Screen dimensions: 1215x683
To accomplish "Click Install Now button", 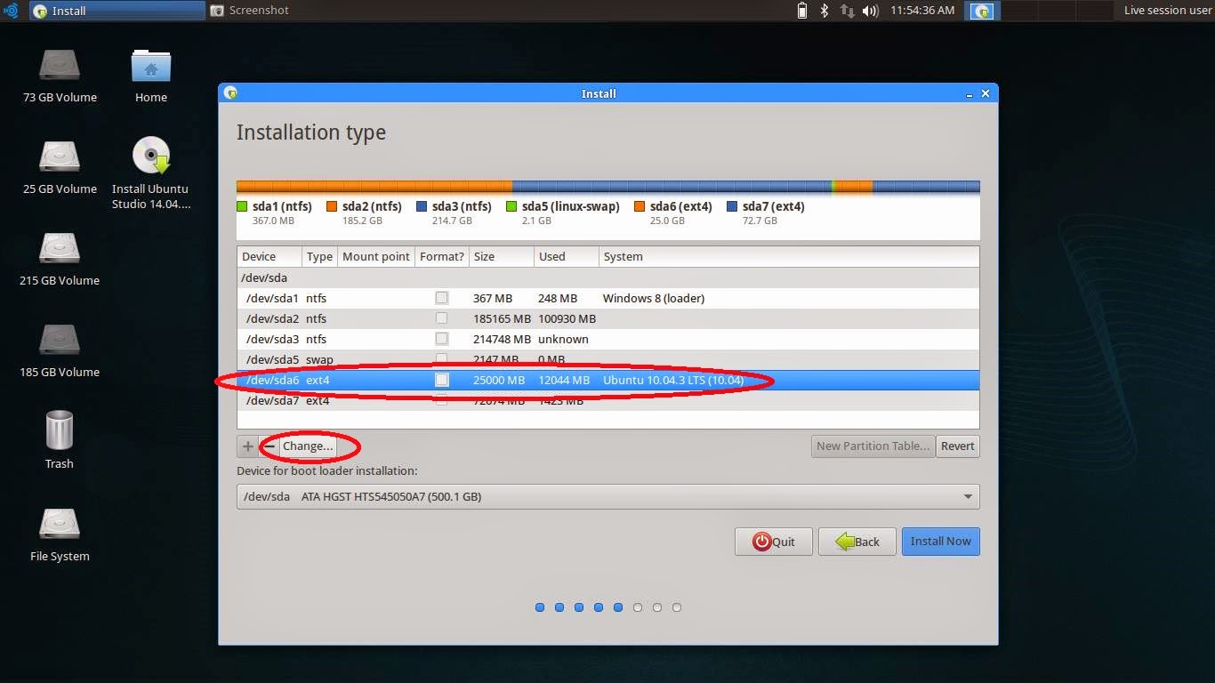I will tap(941, 542).
